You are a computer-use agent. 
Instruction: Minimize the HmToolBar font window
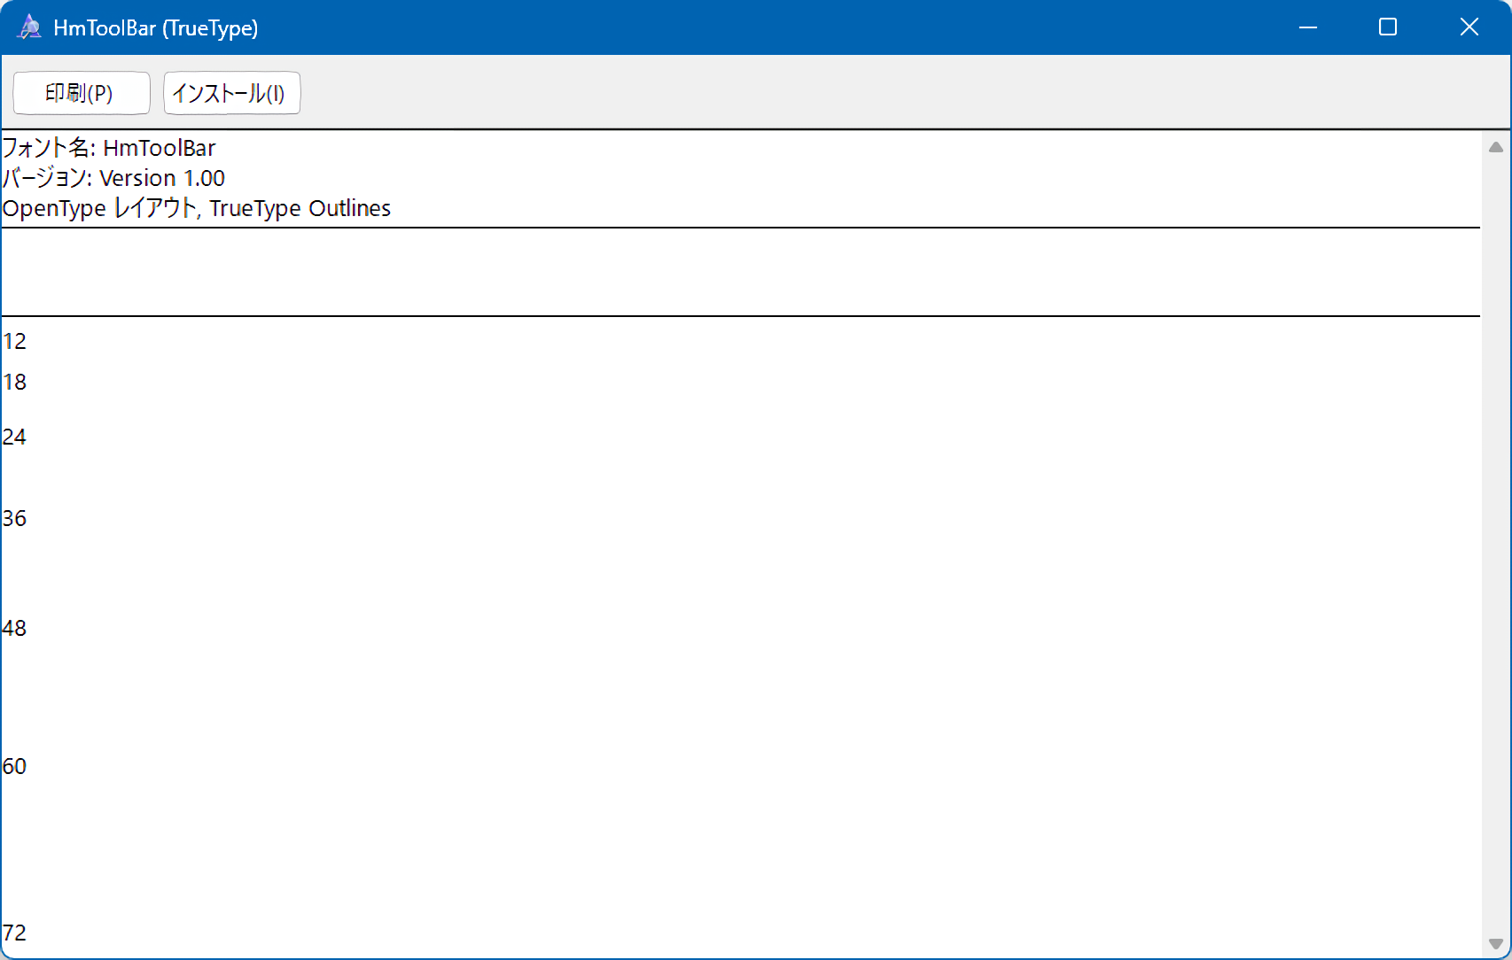(x=1307, y=27)
